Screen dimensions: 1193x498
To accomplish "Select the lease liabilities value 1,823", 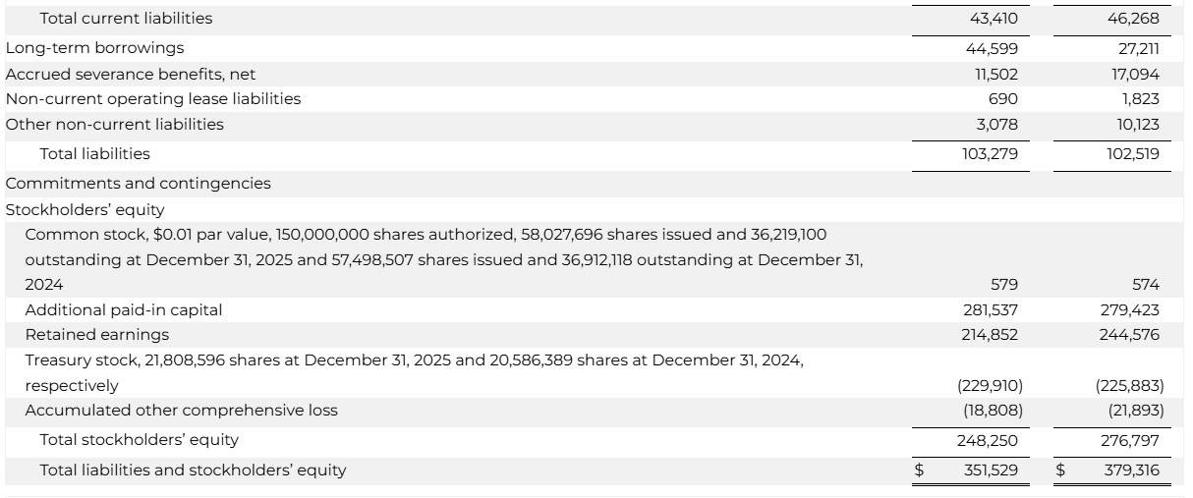I will coord(1140,99).
